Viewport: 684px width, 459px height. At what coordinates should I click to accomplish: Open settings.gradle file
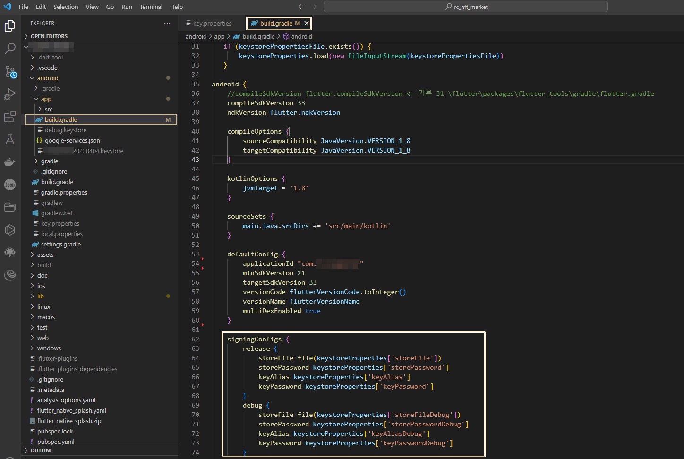point(61,244)
